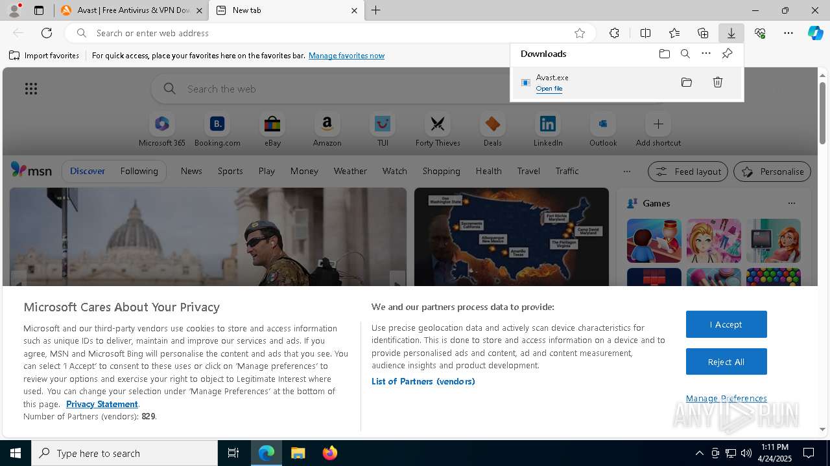
Task: Reload the page with refresh icon
Action: tap(47, 33)
